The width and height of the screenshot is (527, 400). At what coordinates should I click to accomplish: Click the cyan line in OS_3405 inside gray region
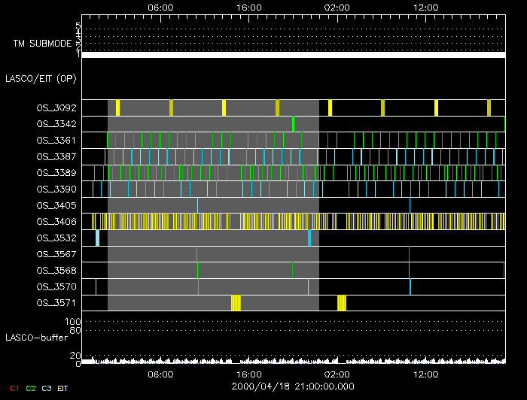point(198,205)
